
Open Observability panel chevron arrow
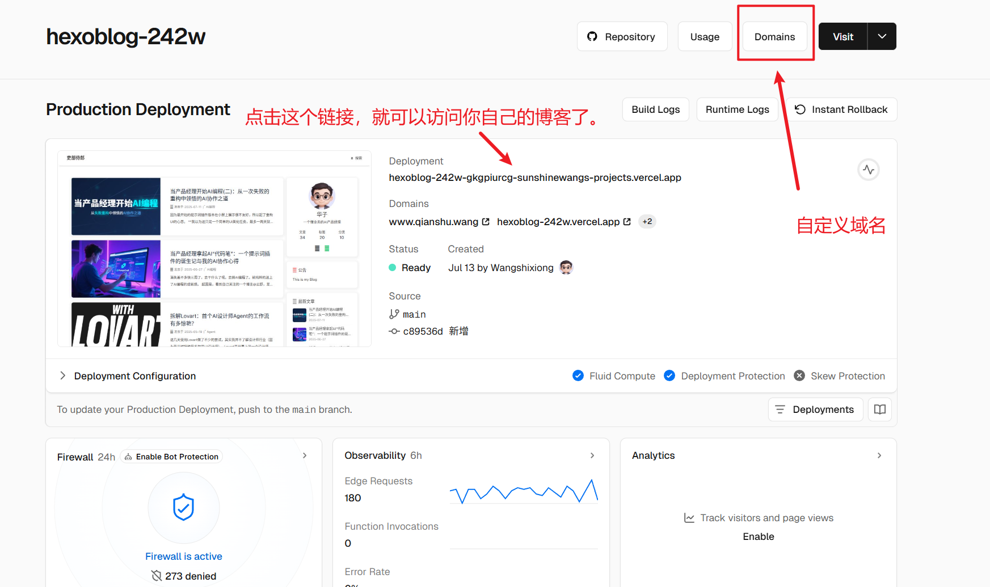(x=592, y=455)
